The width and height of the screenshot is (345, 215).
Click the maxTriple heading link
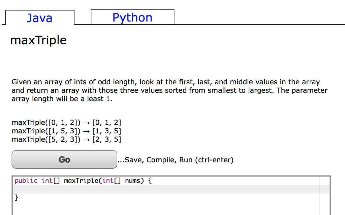pos(38,40)
